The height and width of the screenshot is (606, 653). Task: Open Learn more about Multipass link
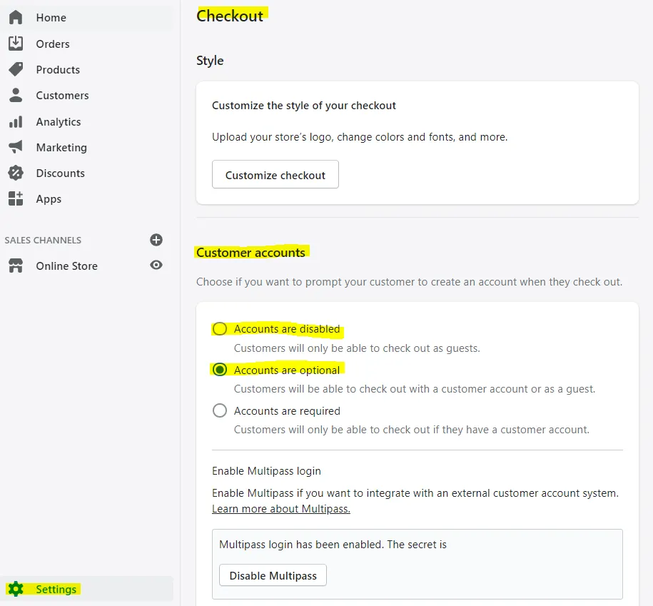pos(281,509)
